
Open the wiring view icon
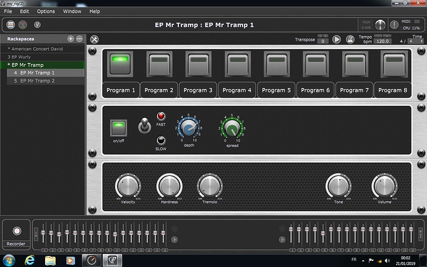[23, 25]
